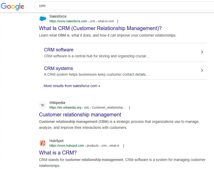Expand the chevron beside CRM systems
Viewport: 214px width, 169px height.
[x=202, y=71]
